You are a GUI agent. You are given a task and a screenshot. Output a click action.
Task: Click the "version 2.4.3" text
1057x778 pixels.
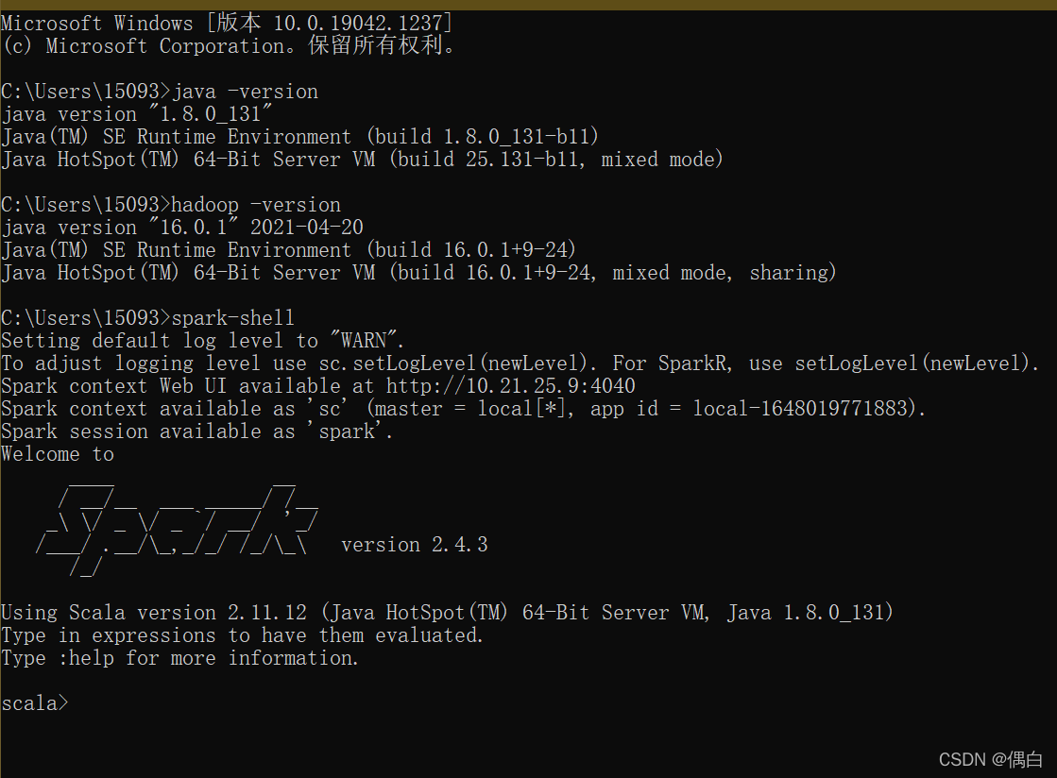pyautogui.click(x=414, y=545)
